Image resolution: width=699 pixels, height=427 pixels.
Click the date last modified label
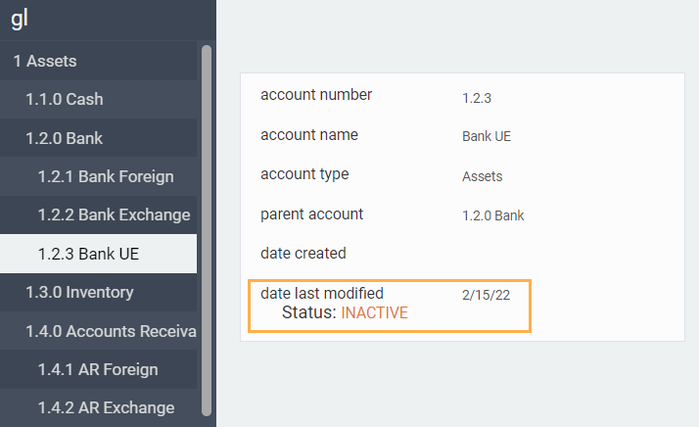[322, 293]
